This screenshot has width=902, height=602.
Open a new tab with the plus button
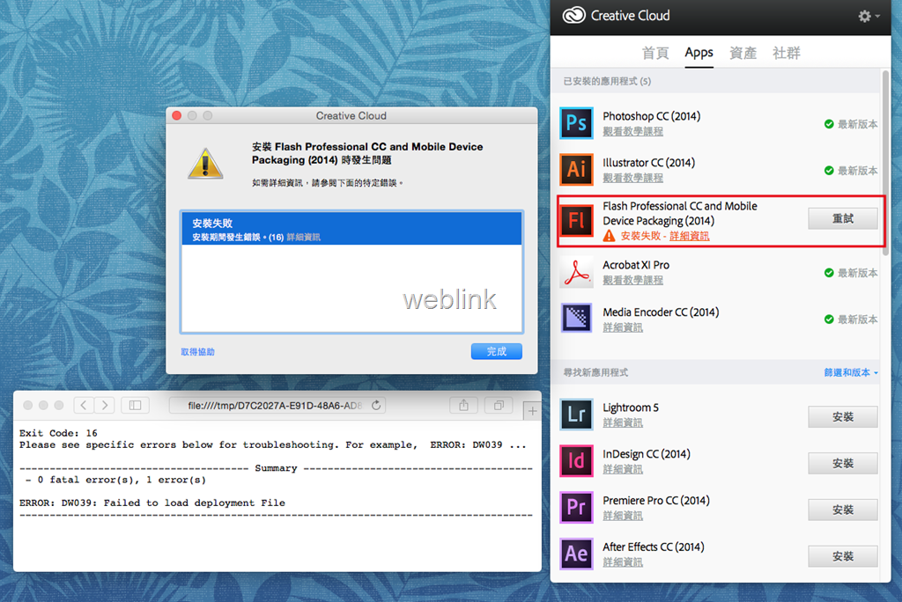532,410
